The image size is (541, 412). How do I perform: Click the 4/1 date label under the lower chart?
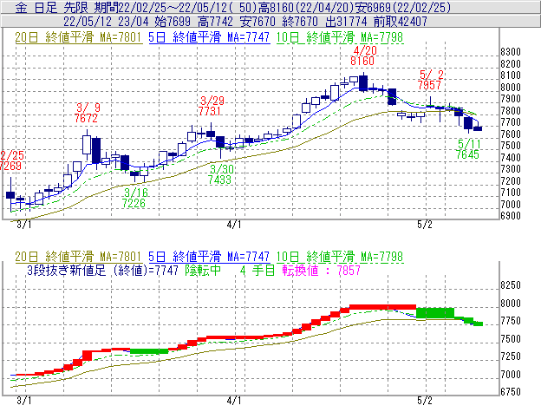234,401
